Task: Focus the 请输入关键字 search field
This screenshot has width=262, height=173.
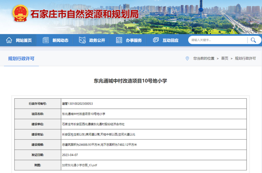Action: [218, 40]
